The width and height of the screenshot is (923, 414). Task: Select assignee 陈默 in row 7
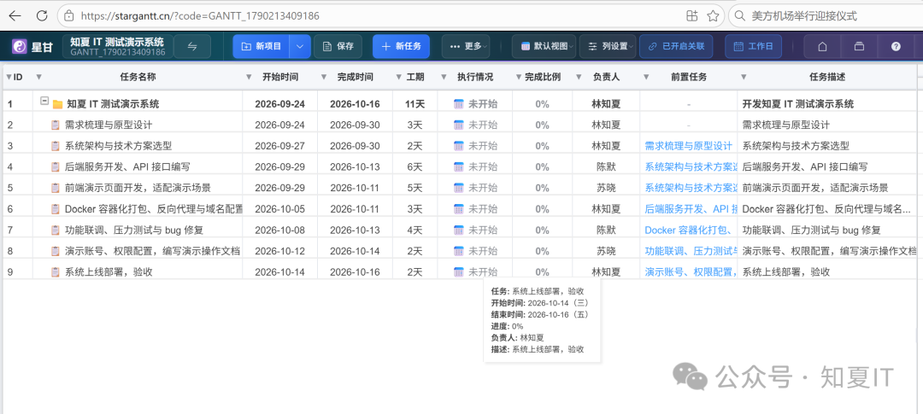pyautogui.click(x=606, y=230)
